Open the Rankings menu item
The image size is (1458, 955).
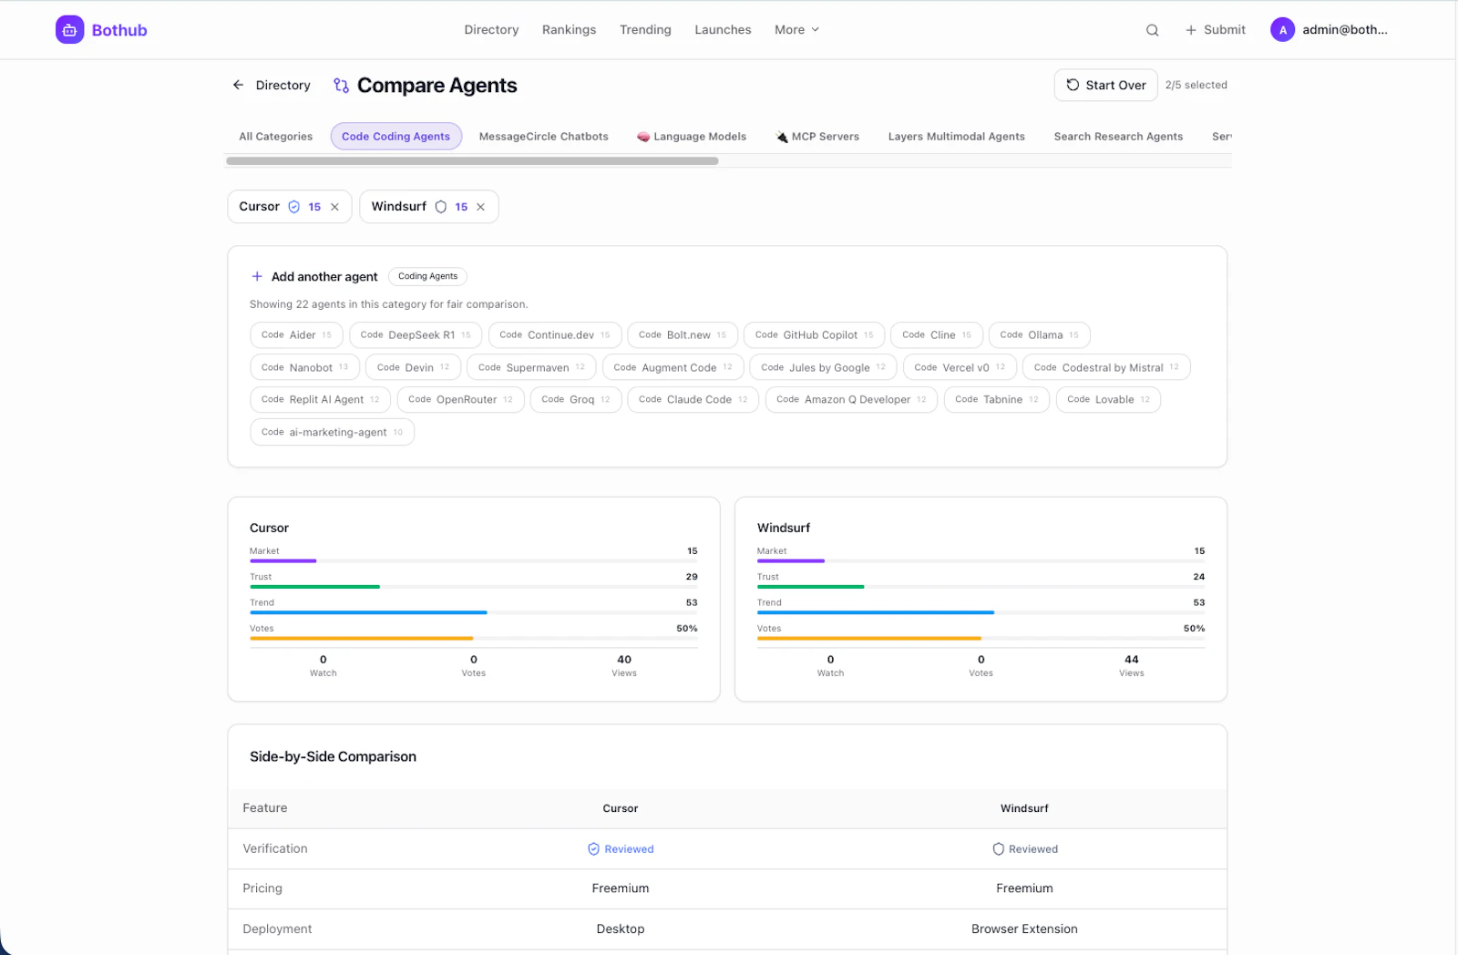tap(569, 29)
